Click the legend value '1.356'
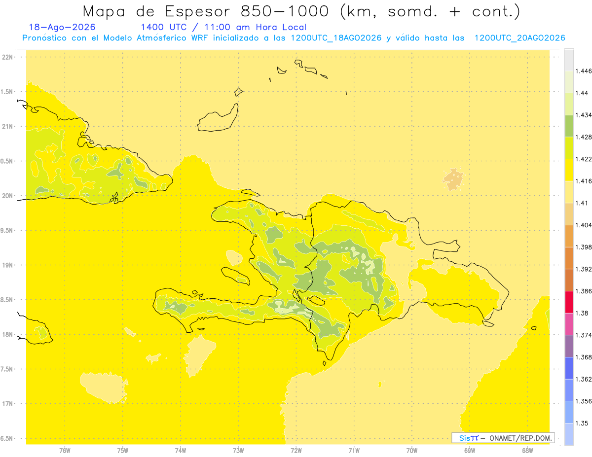Viewport: 592px width, 457px height. click(584, 401)
